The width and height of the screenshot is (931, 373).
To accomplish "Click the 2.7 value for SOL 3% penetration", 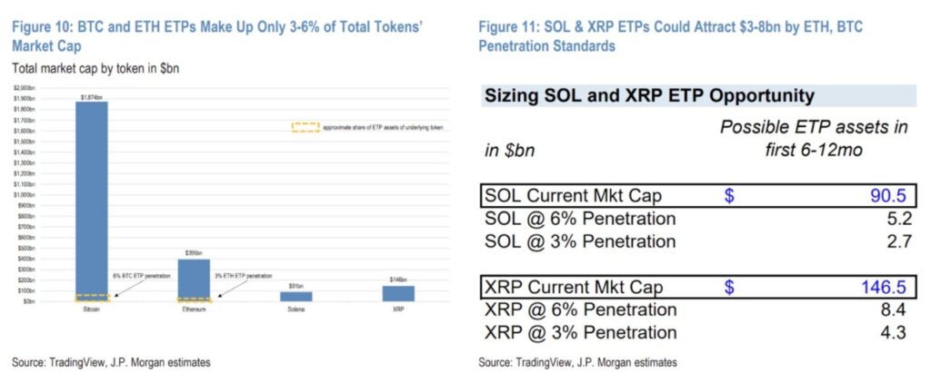I will (x=894, y=241).
